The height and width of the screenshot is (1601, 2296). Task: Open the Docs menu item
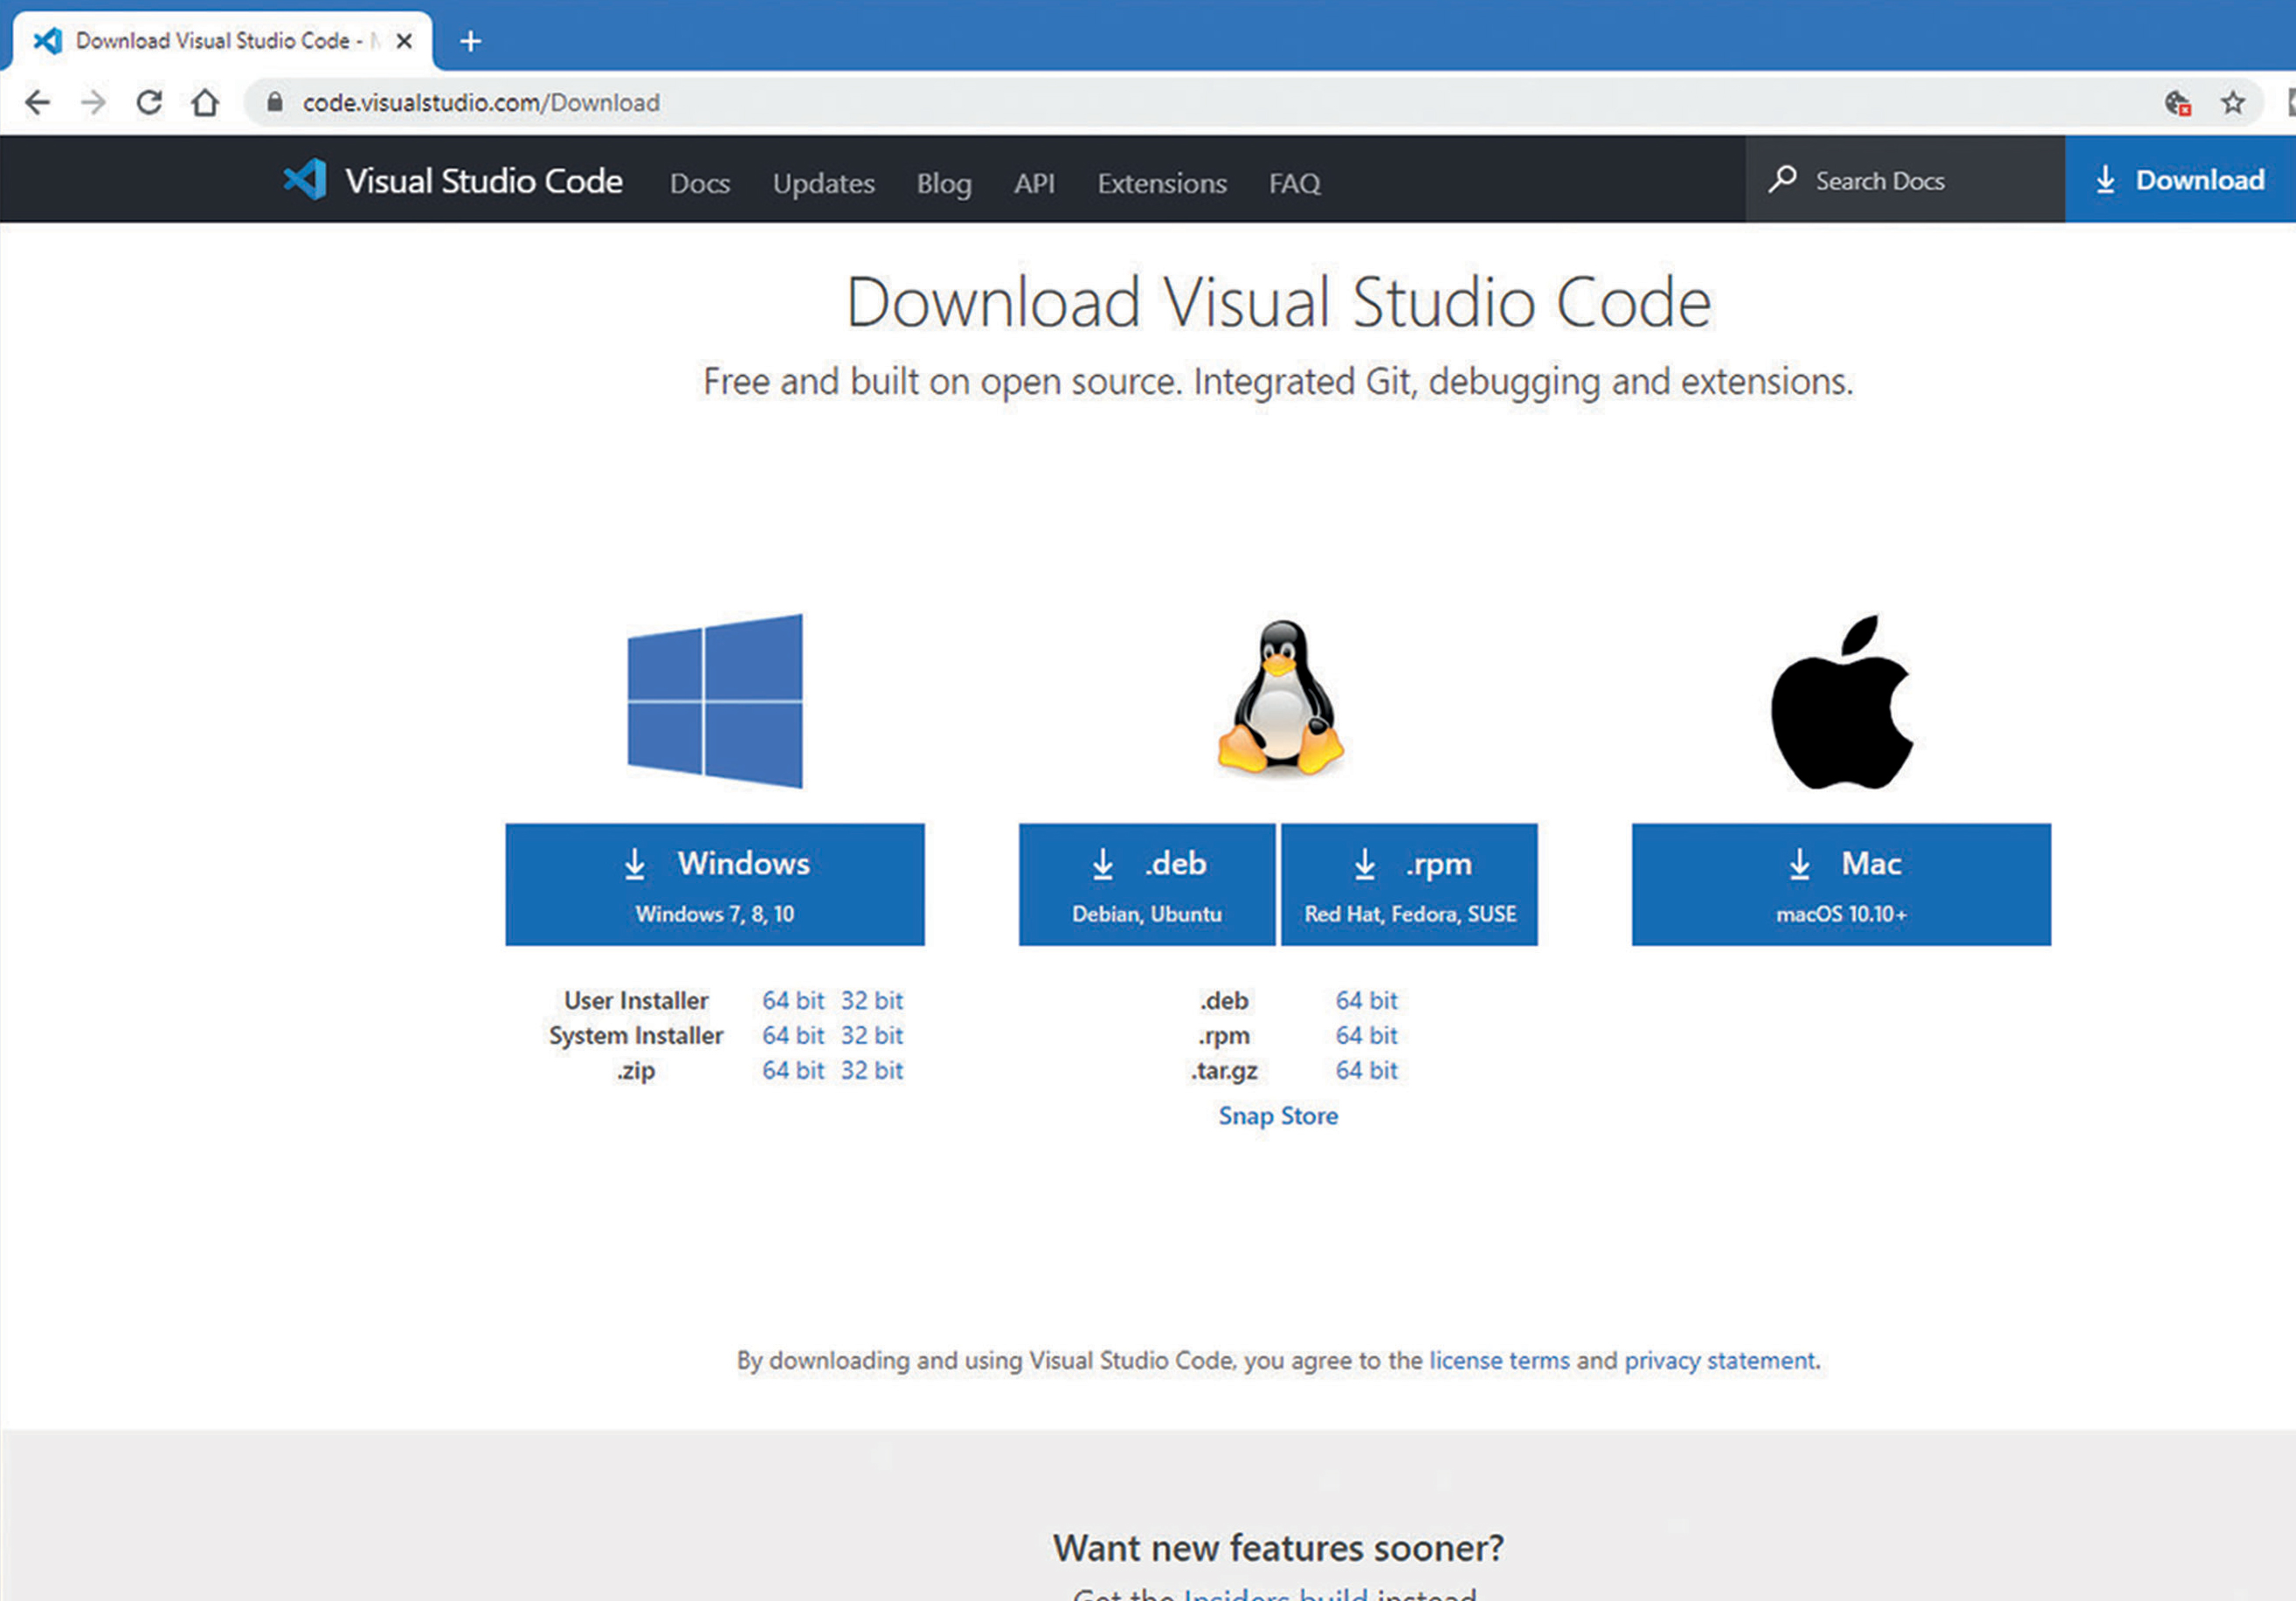[x=699, y=183]
